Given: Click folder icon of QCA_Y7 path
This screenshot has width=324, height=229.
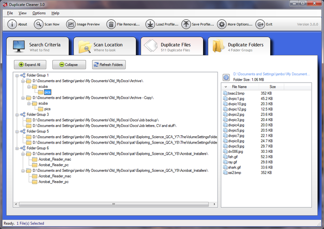Looking at the screenshot, I should 29,137.
